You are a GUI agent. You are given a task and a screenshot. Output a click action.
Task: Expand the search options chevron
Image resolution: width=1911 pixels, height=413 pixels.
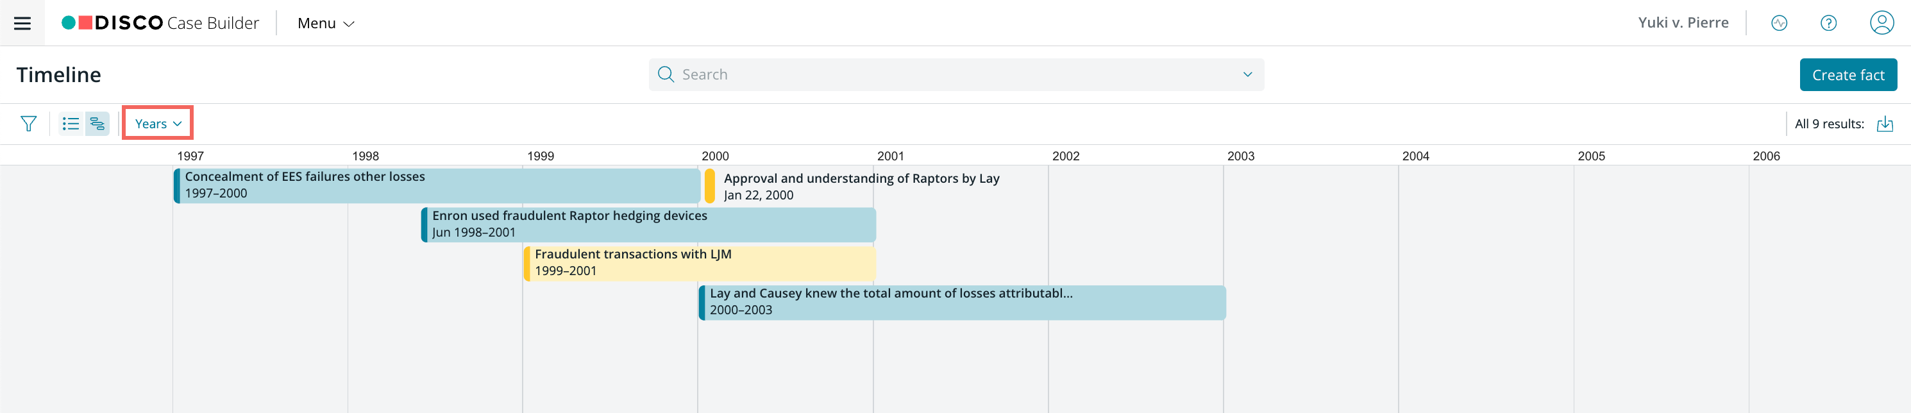point(1247,74)
